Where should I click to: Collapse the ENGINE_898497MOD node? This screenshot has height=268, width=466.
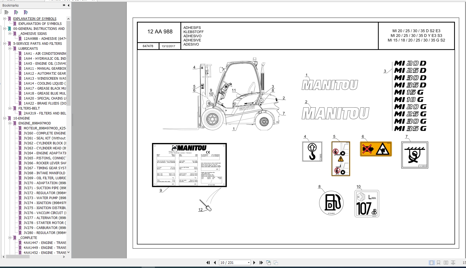pyautogui.click(x=10, y=123)
